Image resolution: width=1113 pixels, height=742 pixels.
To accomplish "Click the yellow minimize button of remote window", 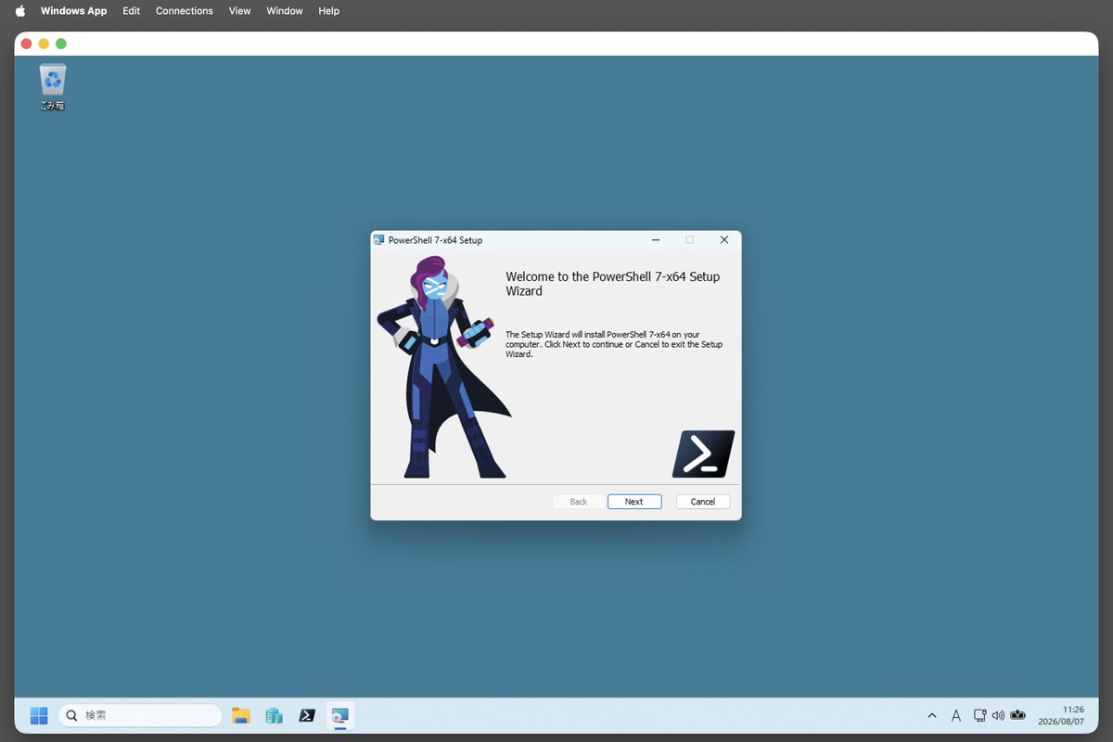I will point(44,44).
